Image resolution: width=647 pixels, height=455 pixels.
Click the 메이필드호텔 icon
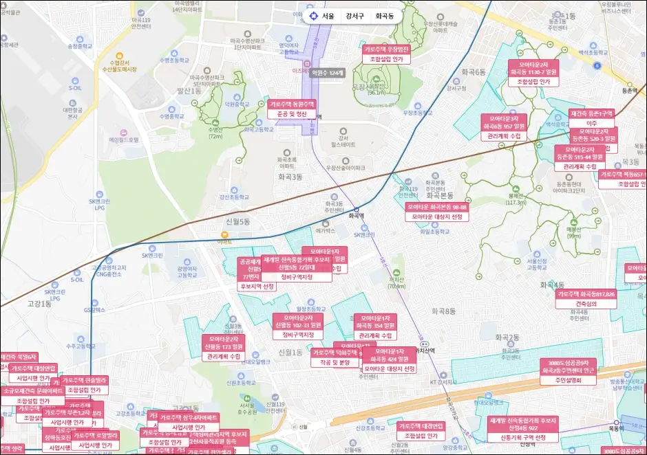tap(123, 133)
